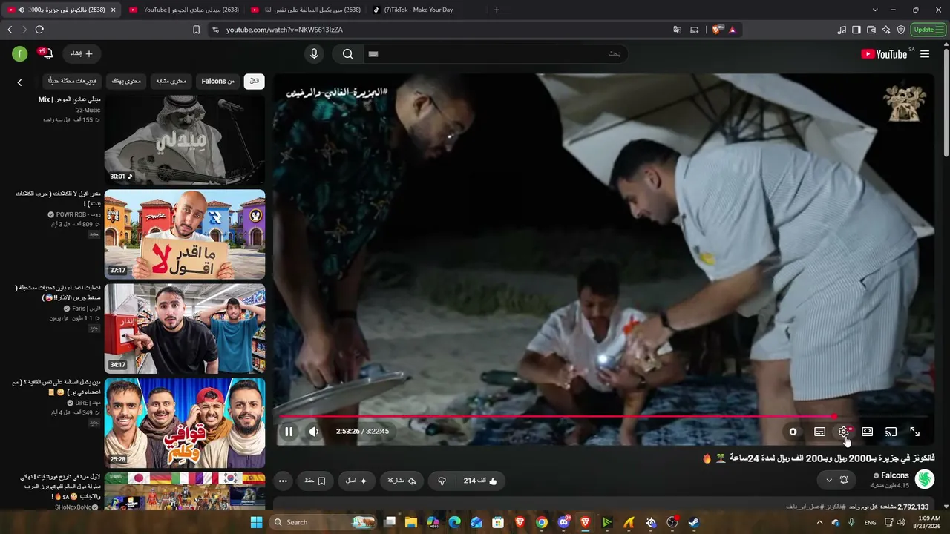Image resolution: width=950 pixels, height=534 pixels.
Task: Cast video to a TV device
Action: 891,432
